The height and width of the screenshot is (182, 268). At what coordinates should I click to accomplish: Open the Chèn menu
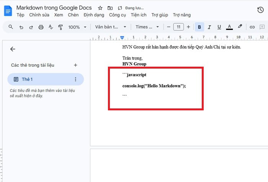73,15
